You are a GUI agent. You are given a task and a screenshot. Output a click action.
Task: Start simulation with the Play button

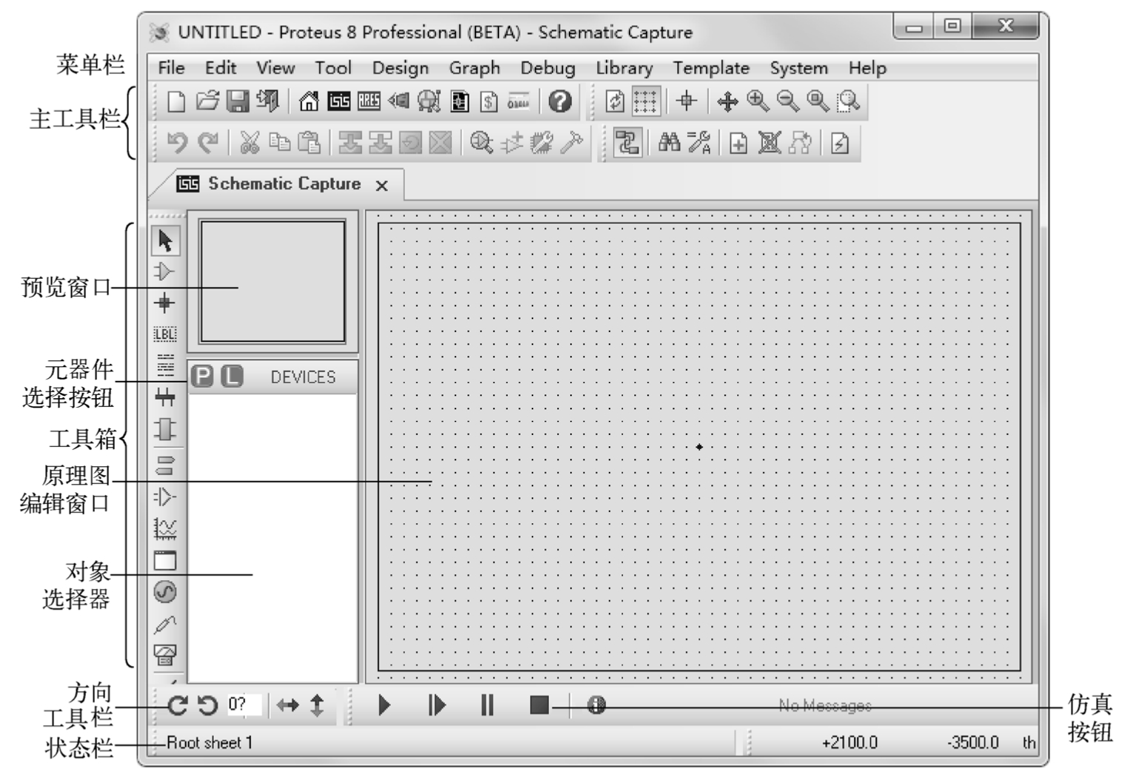[x=384, y=705]
